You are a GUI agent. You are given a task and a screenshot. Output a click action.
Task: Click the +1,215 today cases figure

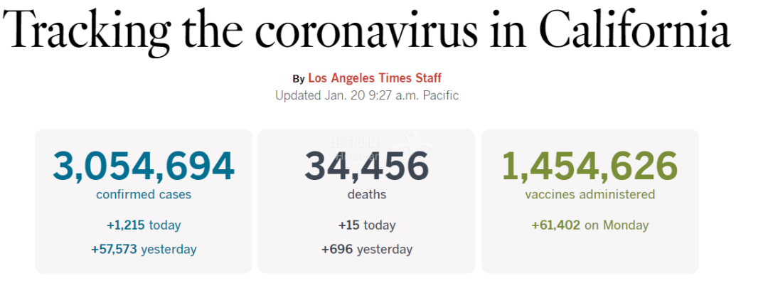click(x=144, y=225)
